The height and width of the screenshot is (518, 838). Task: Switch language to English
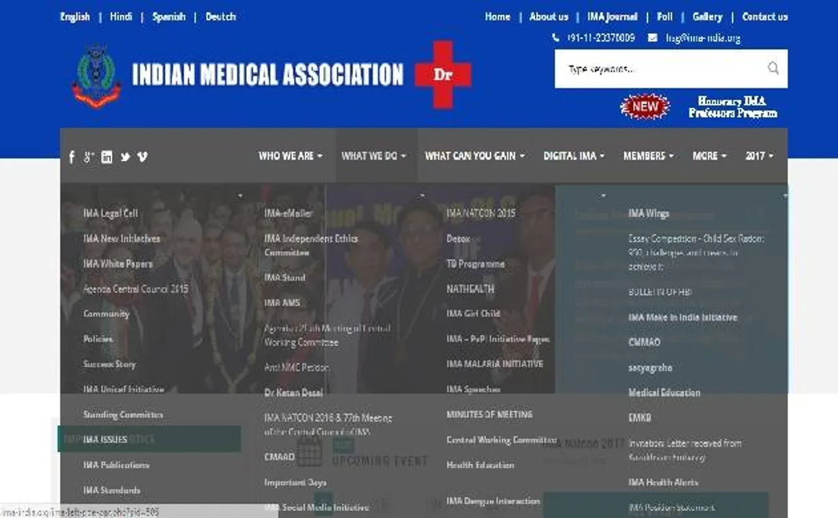tap(75, 16)
